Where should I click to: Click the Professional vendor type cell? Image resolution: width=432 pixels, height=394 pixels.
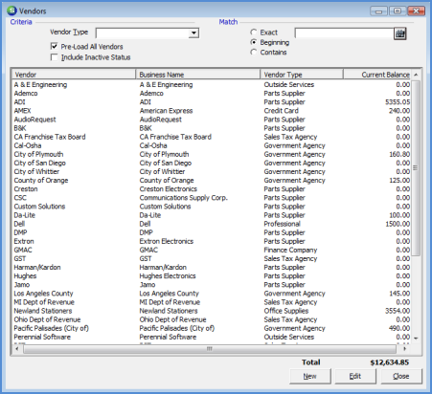coord(283,224)
